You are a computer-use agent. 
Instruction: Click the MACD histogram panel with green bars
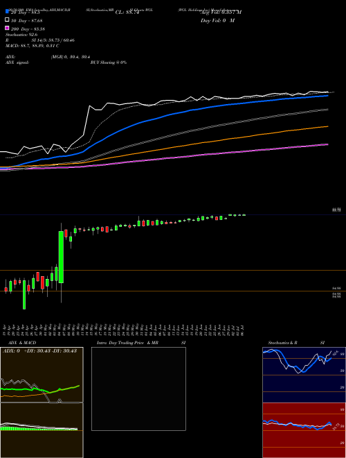pos(42,430)
